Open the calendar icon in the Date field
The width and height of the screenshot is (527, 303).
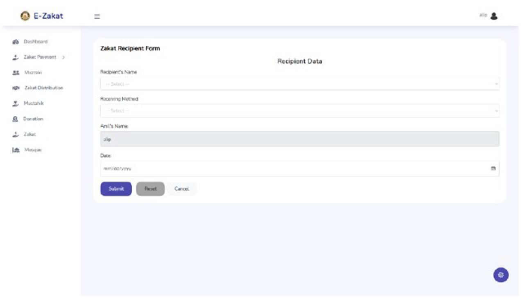(493, 168)
